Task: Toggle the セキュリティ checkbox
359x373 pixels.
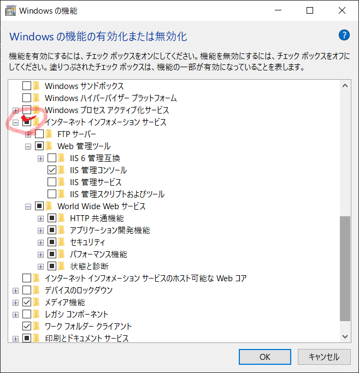Action: [x=52, y=242]
